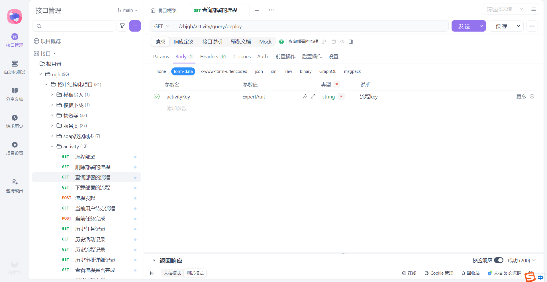Expand the 服务类 folder
547x282 pixels.
pyautogui.click(x=52, y=125)
